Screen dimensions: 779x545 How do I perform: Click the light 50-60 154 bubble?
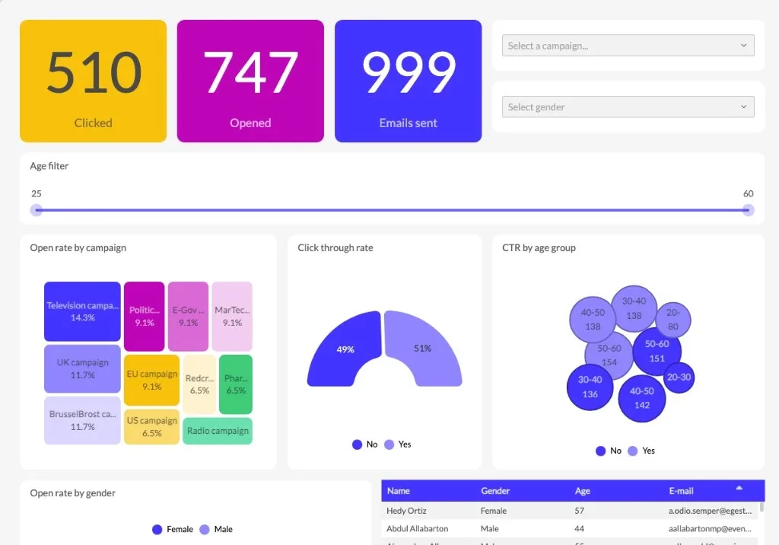[609, 355]
